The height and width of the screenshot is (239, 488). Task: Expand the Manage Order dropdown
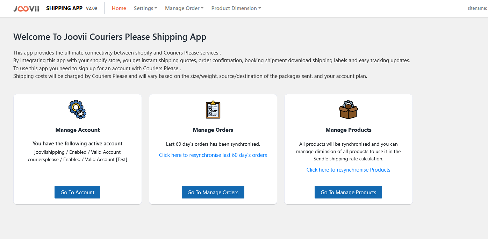pos(184,8)
